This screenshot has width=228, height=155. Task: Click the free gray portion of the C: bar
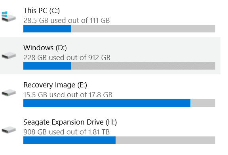pos(143,28)
